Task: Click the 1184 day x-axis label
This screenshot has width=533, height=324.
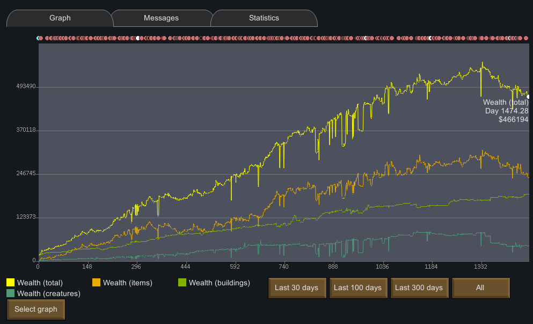Action: pyautogui.click(x=431, y=267)
